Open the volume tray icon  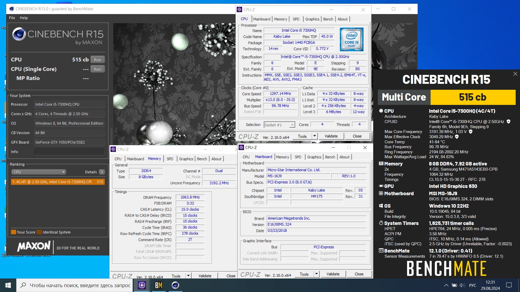[462, 285]
